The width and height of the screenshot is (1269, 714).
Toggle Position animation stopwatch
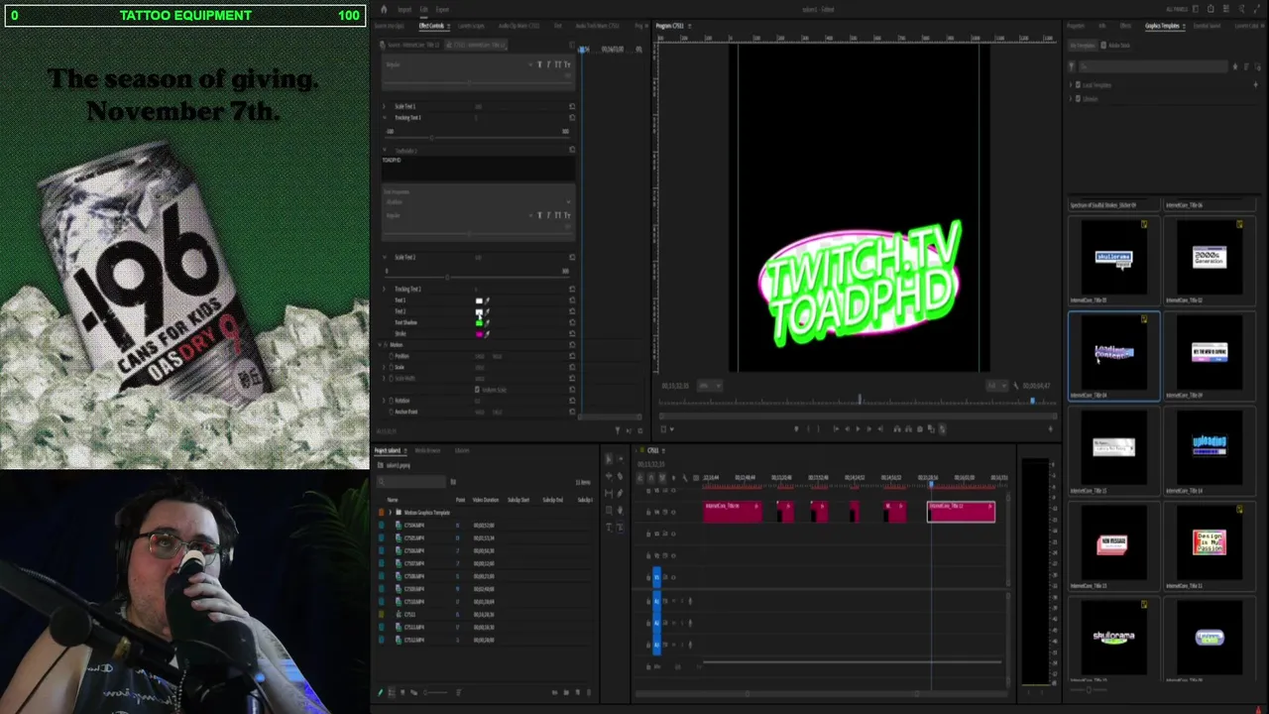[x=392, y=356]
